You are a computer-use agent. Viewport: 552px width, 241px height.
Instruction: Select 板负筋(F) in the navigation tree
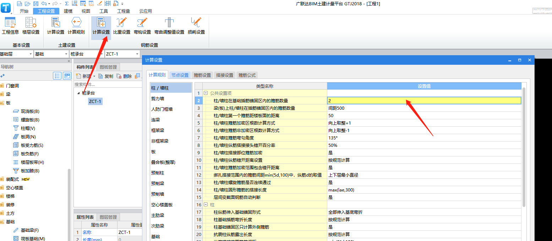tap(30, 154)
